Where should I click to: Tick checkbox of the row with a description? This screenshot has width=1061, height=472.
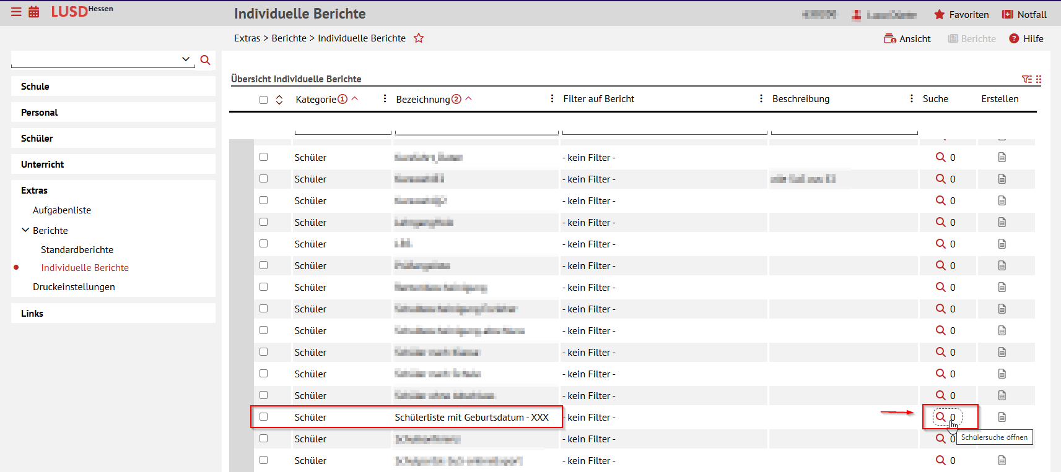coord(263,179)
